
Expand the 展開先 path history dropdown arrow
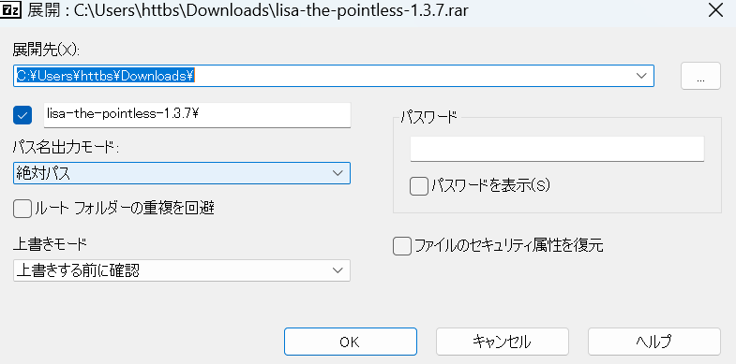[641, 76]
